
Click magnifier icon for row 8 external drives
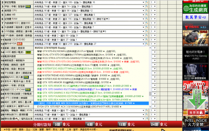(x=147, y=27)
